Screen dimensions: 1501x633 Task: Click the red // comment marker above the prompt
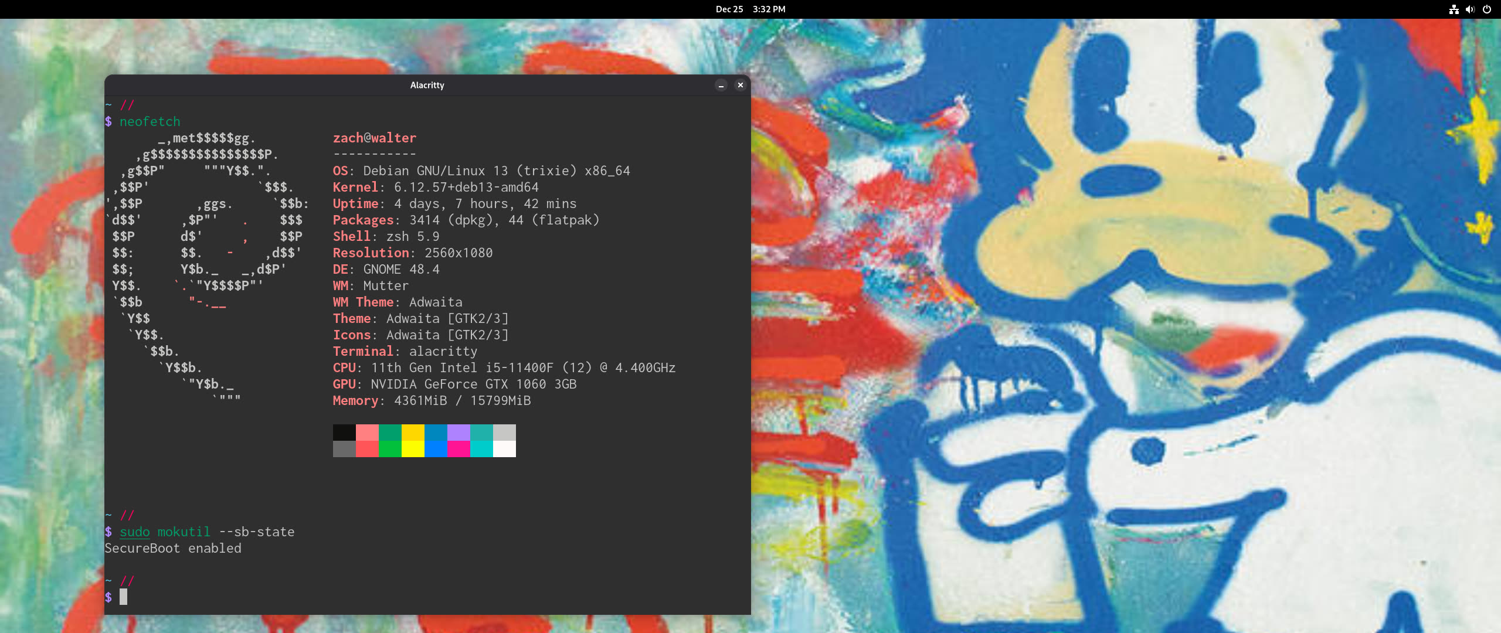point(127,580)
